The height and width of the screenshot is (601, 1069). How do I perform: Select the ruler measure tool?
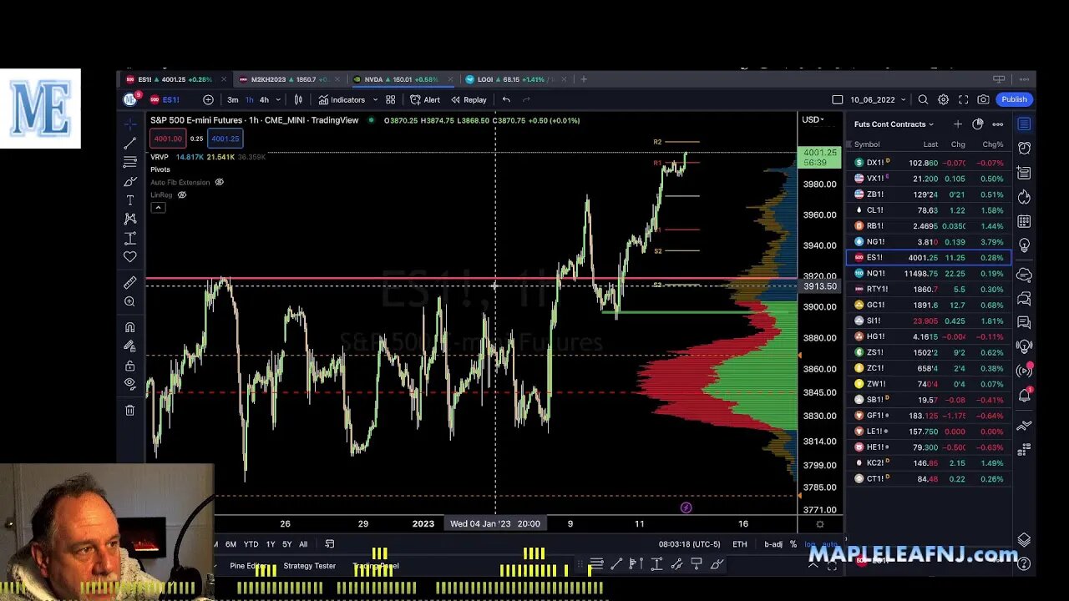pos(130,283)
